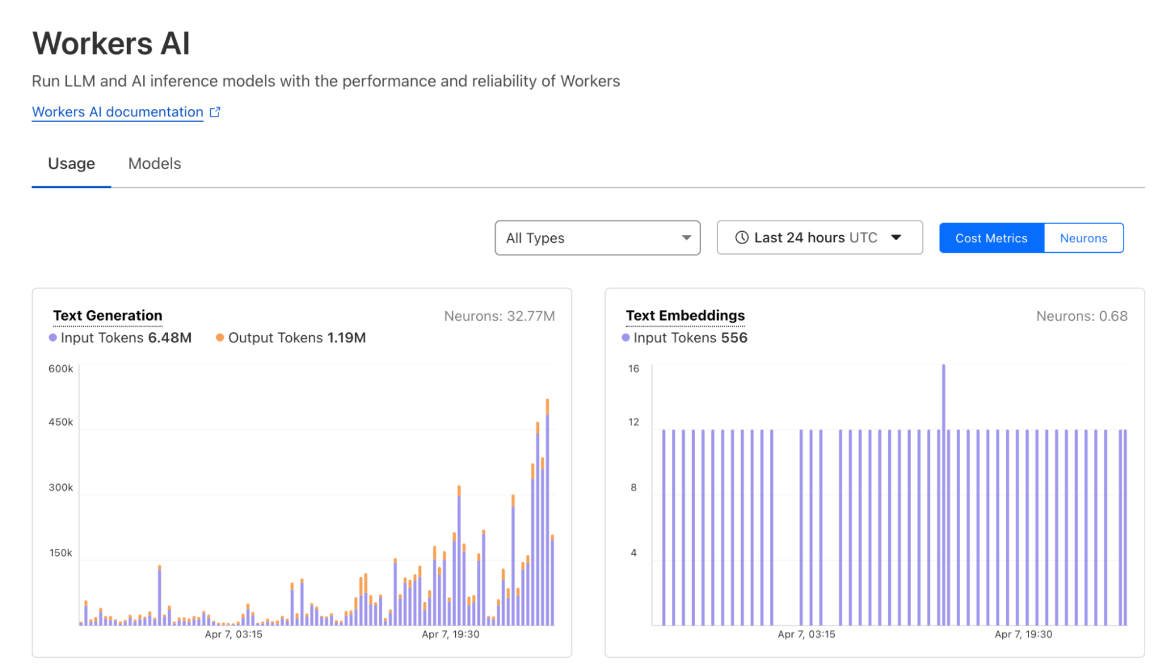Screen dimensions: 1171x670
Task: Click Apr 7, 03:15 label under Text Embeddings
Action: coord(806,634)
